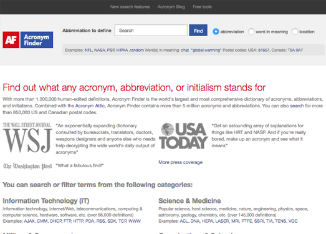The width and height of the screenshot is (326, 234).
Task: Click the DHCP example link
Action: 55,221
